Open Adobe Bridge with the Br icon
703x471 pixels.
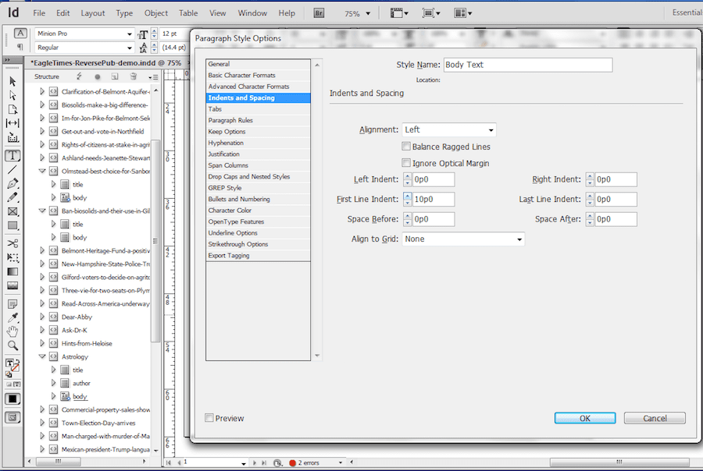(x=319, y=13)
